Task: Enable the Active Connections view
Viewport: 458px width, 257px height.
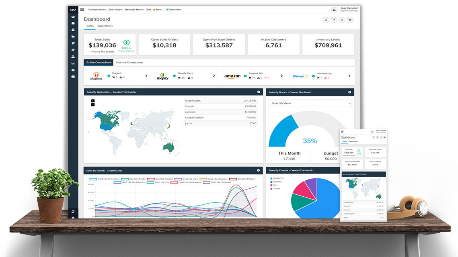Action: click(x=99, y=62)
